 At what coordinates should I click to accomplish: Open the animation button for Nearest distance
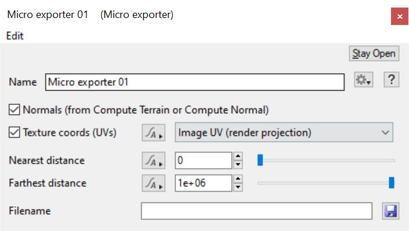(x=153, y=161)
